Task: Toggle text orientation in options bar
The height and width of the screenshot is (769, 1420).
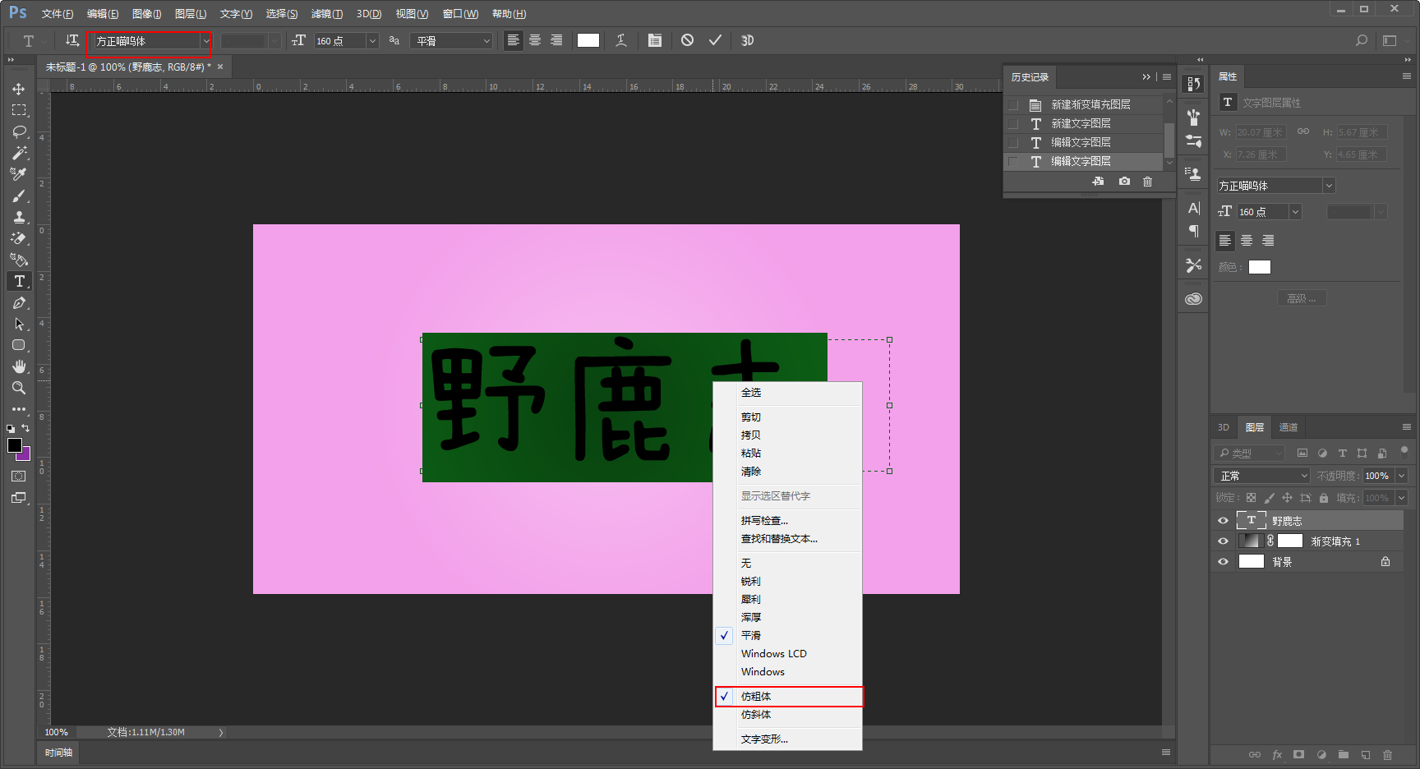Action: click(x=72, y=40)
